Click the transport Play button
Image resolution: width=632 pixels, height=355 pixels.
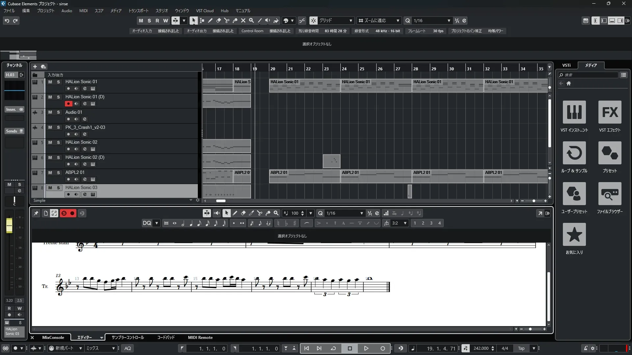tap(366, 348)
